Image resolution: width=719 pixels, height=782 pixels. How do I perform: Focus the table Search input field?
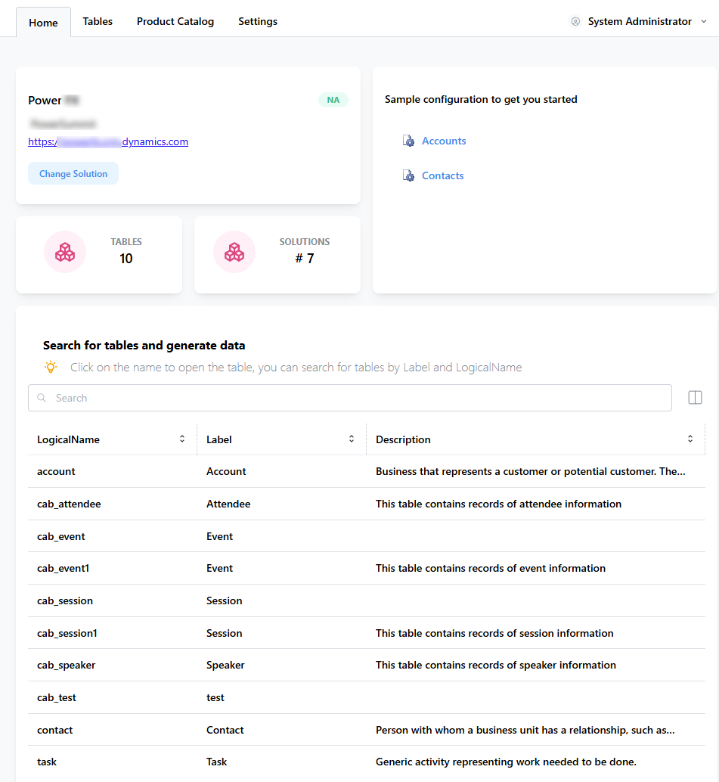coord(355,398)
